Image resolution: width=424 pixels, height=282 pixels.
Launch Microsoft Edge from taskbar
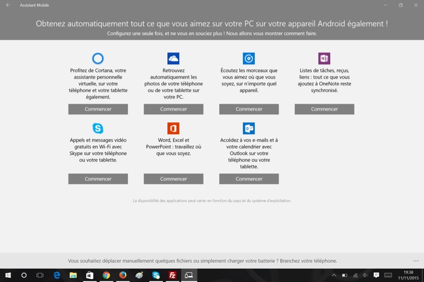(x=56, y=275)
